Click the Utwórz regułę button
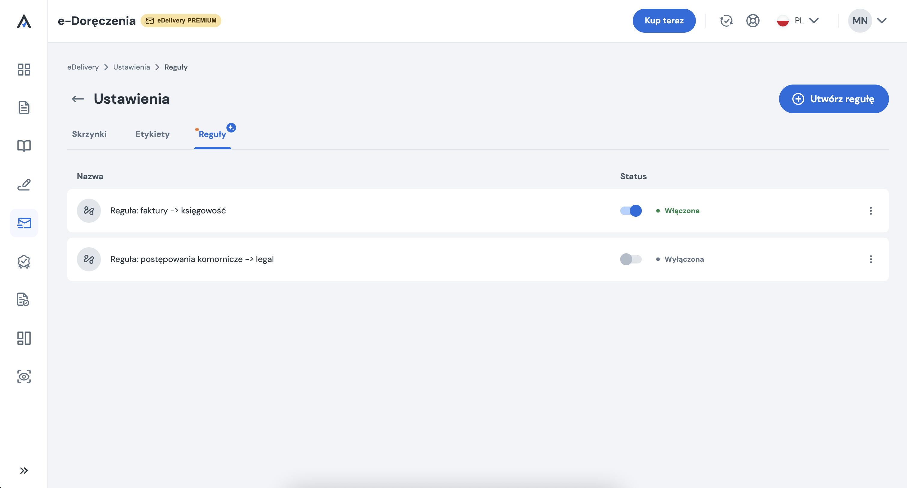Image resolution: width=907 pixels, height=488 pixels. [833, 99]
